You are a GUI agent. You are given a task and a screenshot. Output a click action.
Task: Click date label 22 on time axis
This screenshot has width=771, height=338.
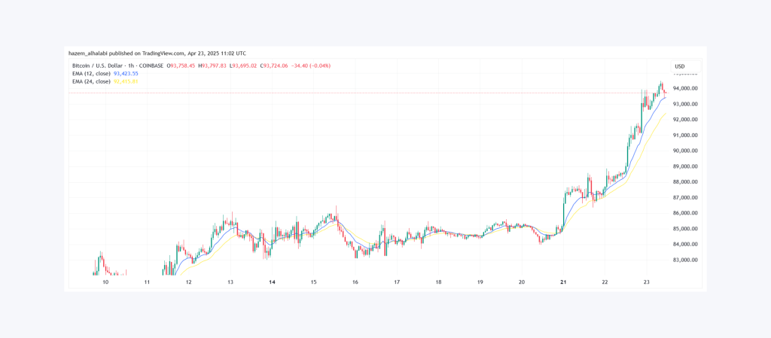click(x=605, y=282)
